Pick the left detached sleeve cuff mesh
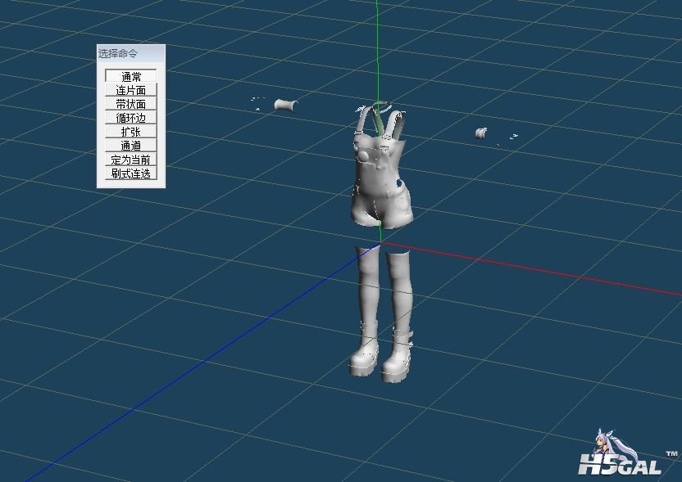682x482 pixels. (285, 105)
